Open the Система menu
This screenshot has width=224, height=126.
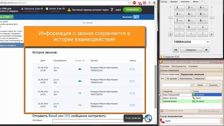tap(164, 66)
